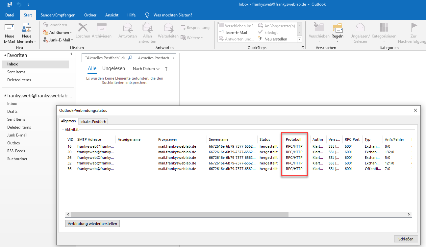This screenshot has height=247, width=426.
Task: Switch to the Senden/Empfangen ribbon tab
Action: click(x=58, y=15)
